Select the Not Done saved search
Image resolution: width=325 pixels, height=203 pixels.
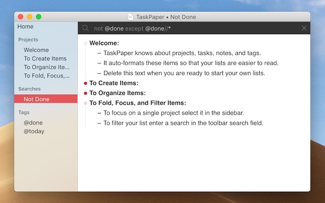(x=46, y=99)
